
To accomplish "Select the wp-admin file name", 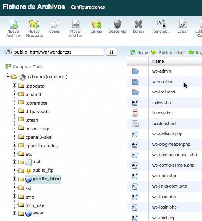I will tap(162, 71).
